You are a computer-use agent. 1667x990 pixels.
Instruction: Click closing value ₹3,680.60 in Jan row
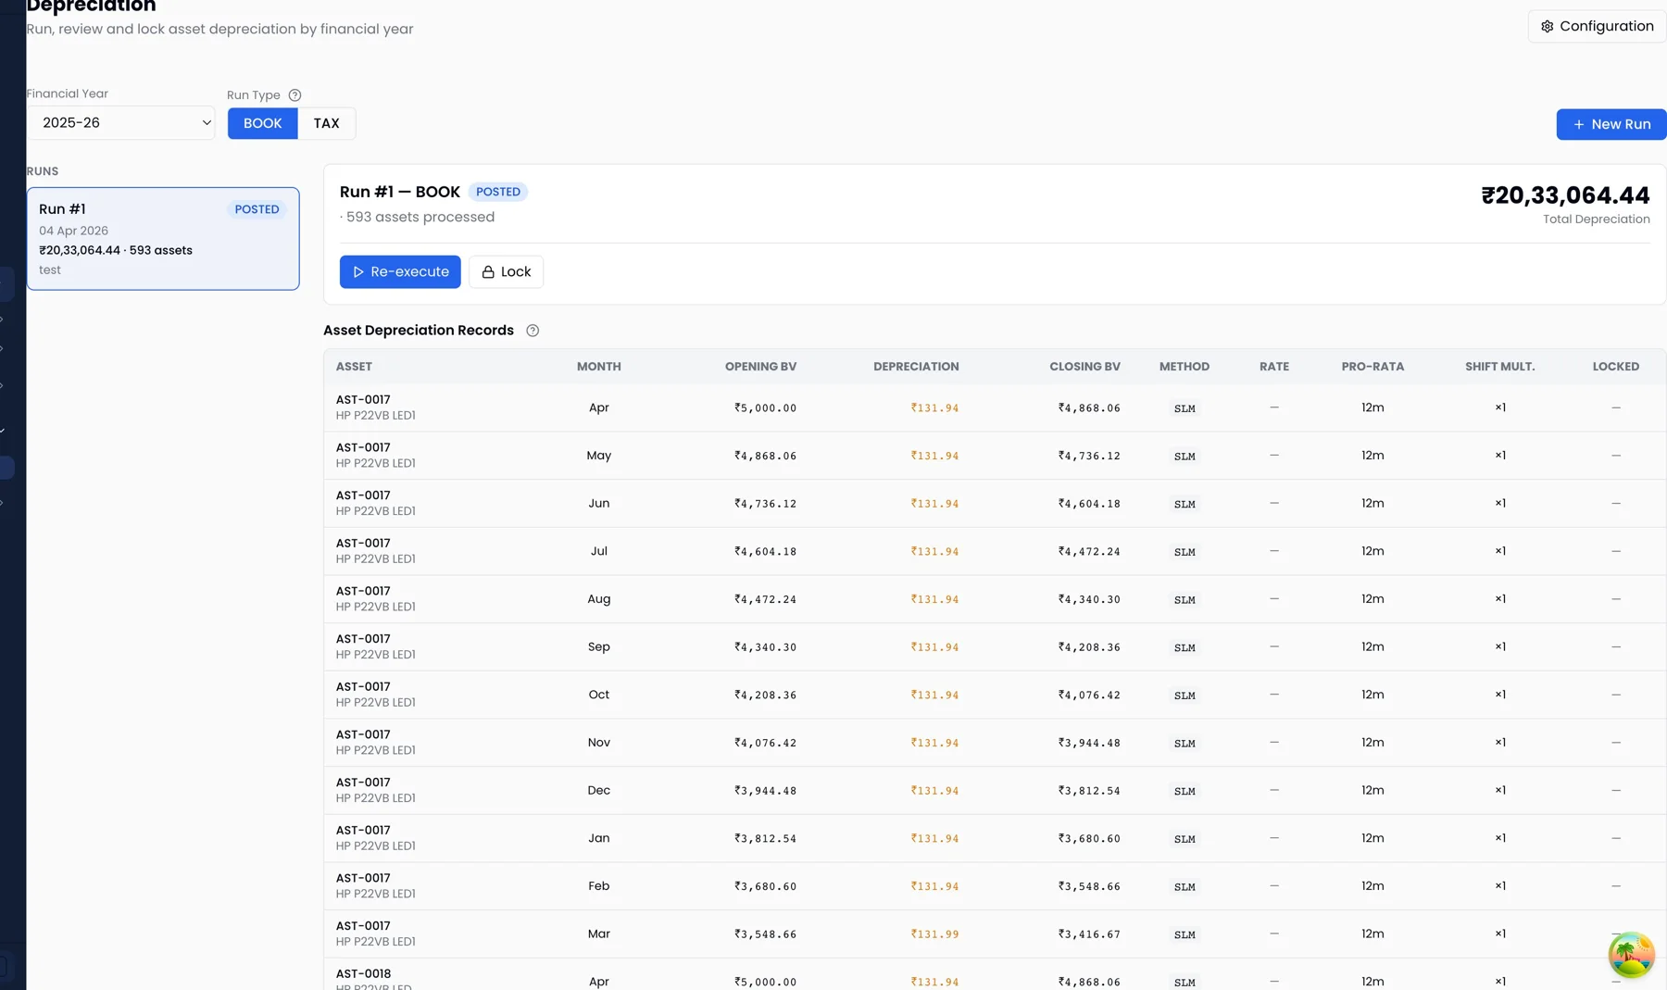1089,839
